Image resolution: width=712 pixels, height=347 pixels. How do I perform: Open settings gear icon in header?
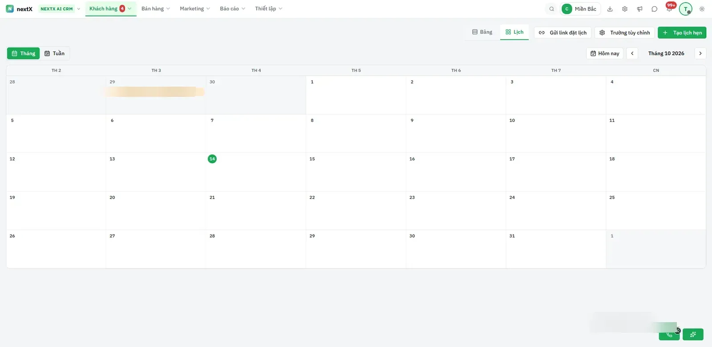[625, 9]
